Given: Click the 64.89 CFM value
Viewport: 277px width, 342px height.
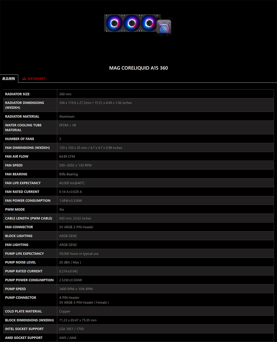Looking at the screenshot, I should coord(67,157).
